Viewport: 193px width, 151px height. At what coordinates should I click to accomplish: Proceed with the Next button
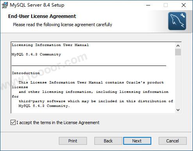click(137, 141)
